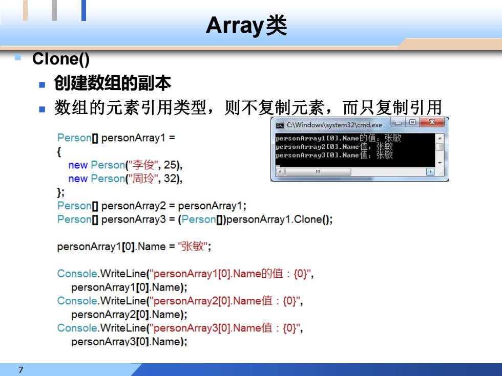Click the line 'personArray2 = personArray1;'
502x376 pixels.
coord(152,206)
